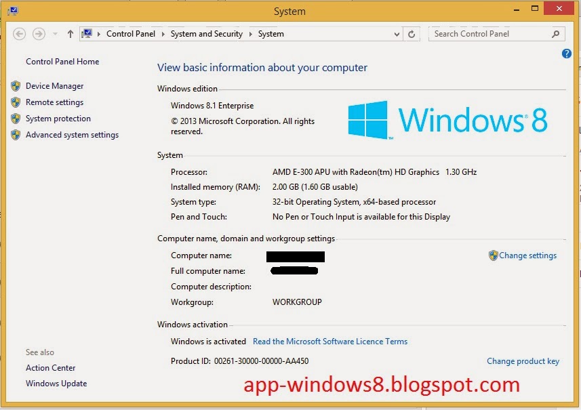Open Advanced system settings link
Screen dimensions: 581x410
point(72,135)
